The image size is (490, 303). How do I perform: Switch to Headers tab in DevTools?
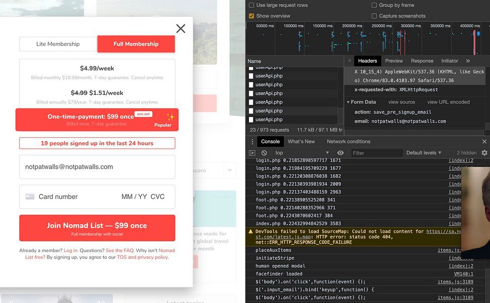point(367,61)
